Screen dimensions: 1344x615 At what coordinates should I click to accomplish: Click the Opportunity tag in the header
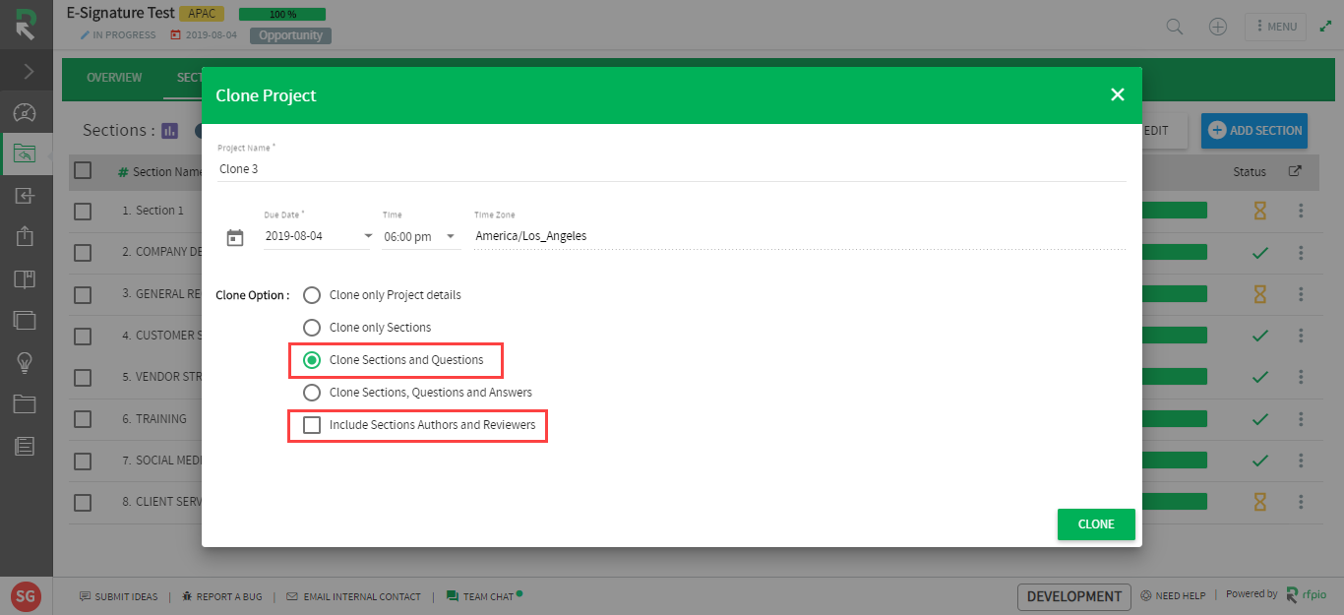290,35
